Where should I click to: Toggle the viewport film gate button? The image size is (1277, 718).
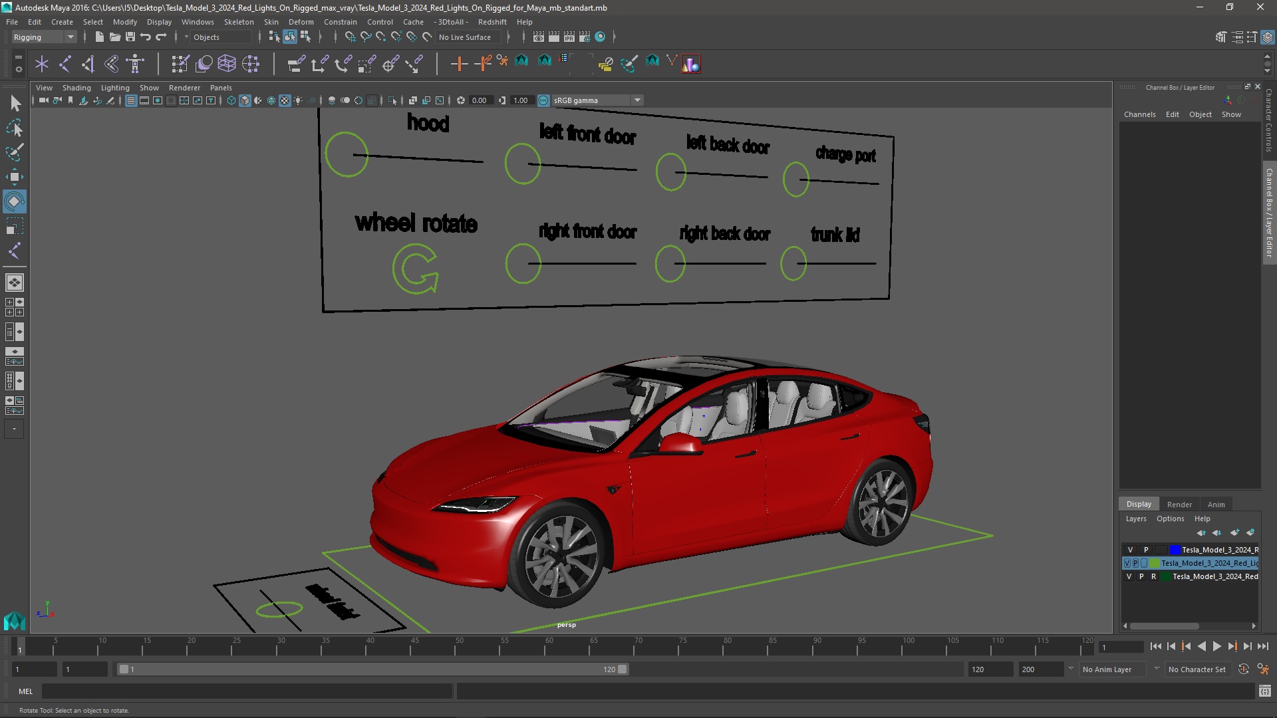click(x=144, y=100)
